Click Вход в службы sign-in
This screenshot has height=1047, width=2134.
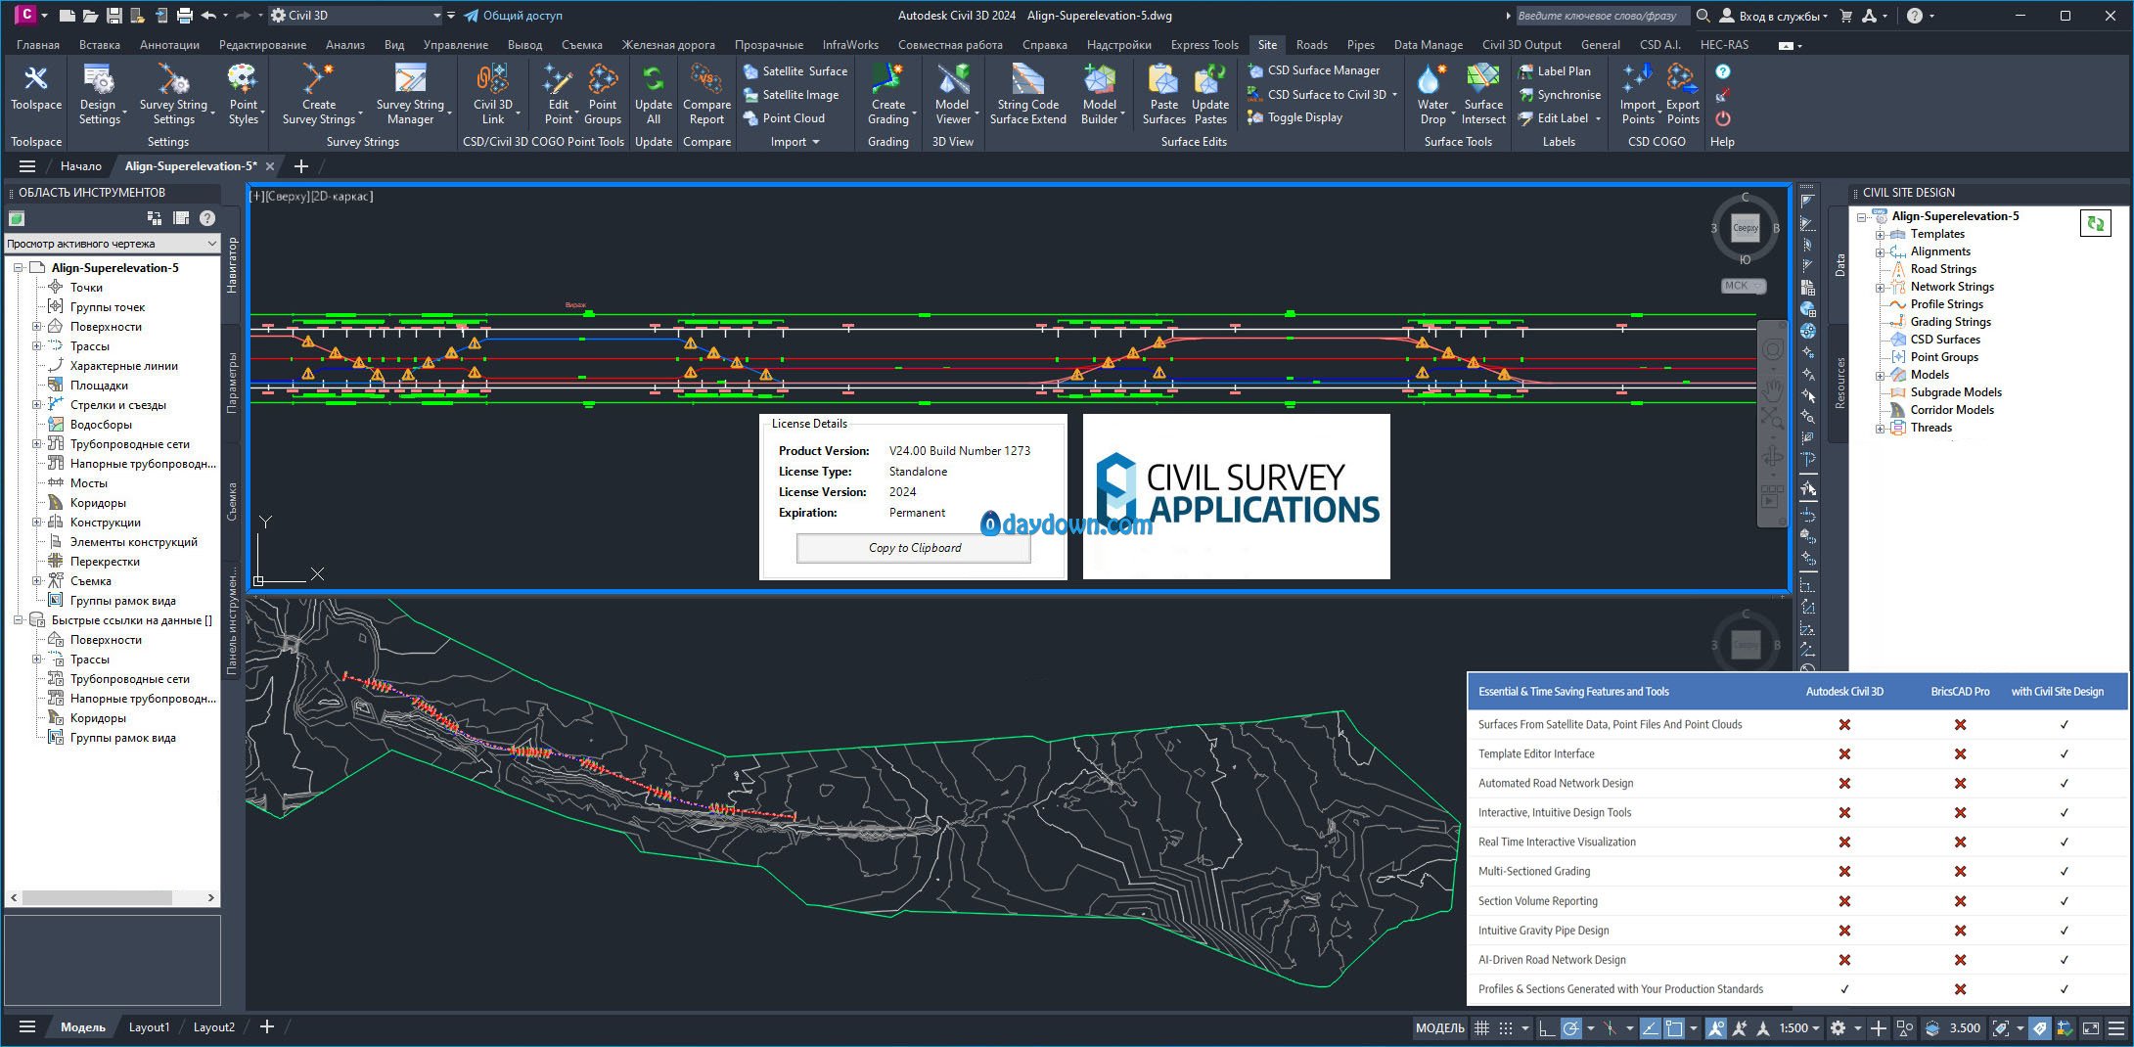(x=1773, y=16)
